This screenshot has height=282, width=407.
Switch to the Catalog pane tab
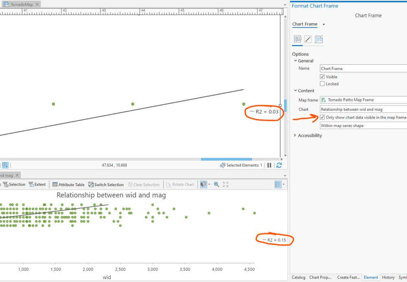[299, 278]
